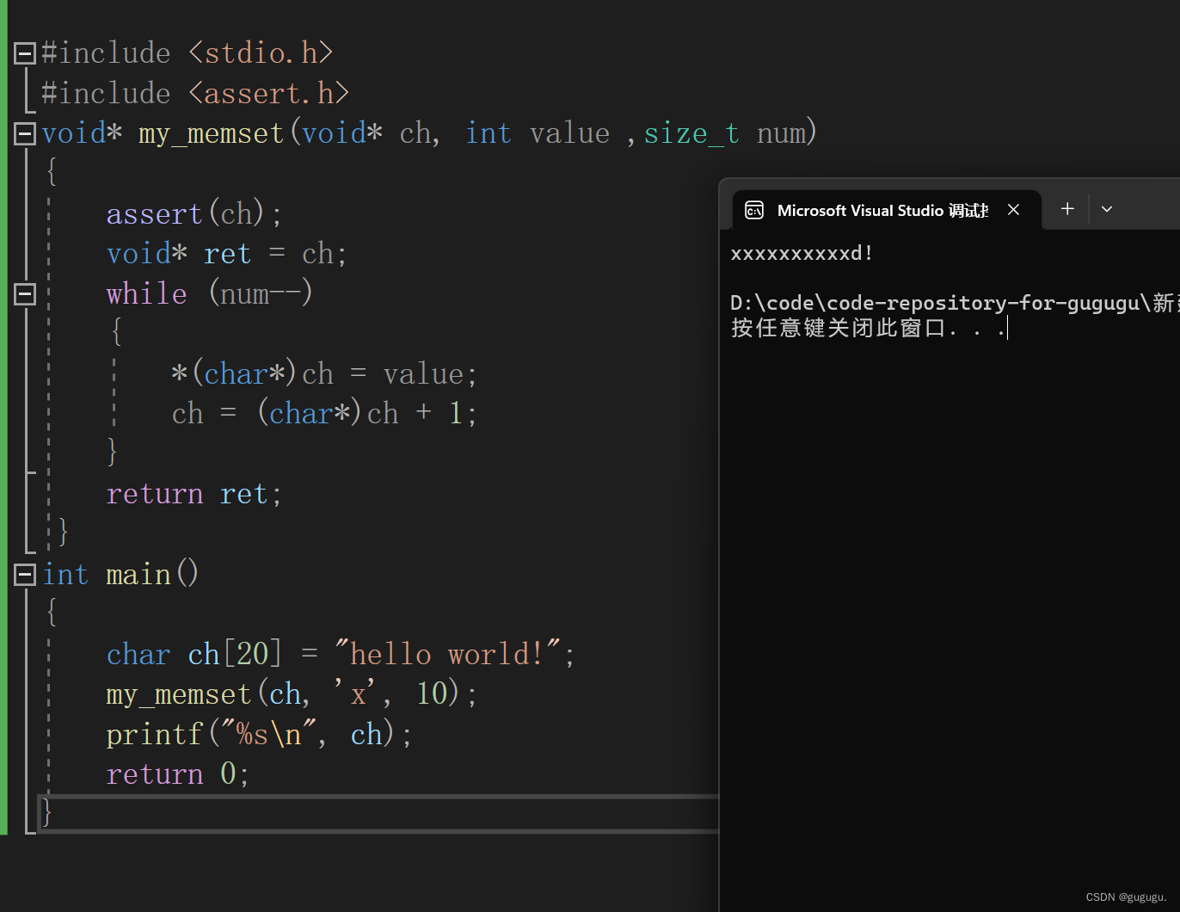Collapse the my_memset function fold marker
1180x912 pixels.
(25, 133)
